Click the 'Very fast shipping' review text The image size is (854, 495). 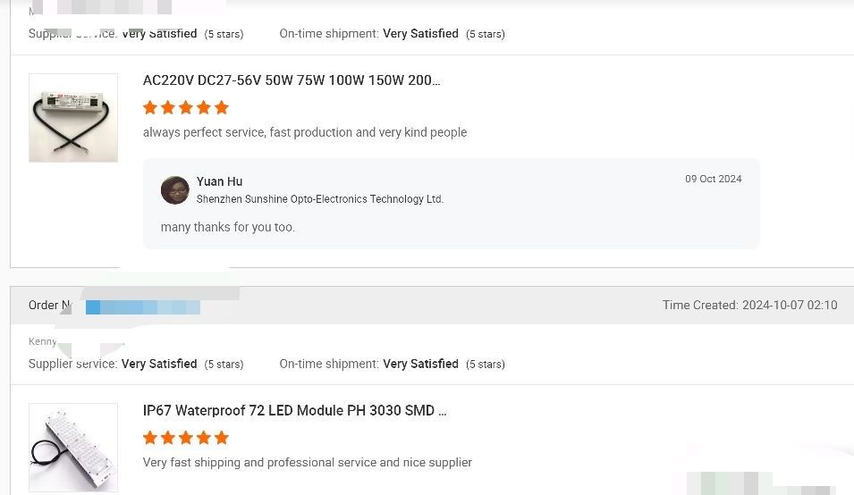point(307,463)
